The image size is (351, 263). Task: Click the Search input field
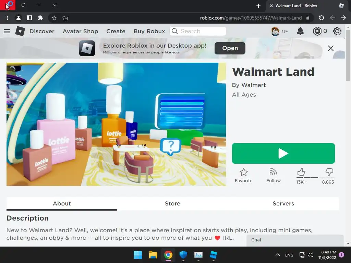198,31
